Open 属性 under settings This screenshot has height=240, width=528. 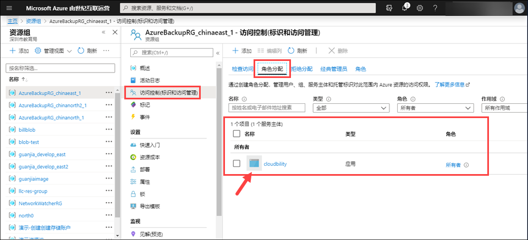(140, 182)
